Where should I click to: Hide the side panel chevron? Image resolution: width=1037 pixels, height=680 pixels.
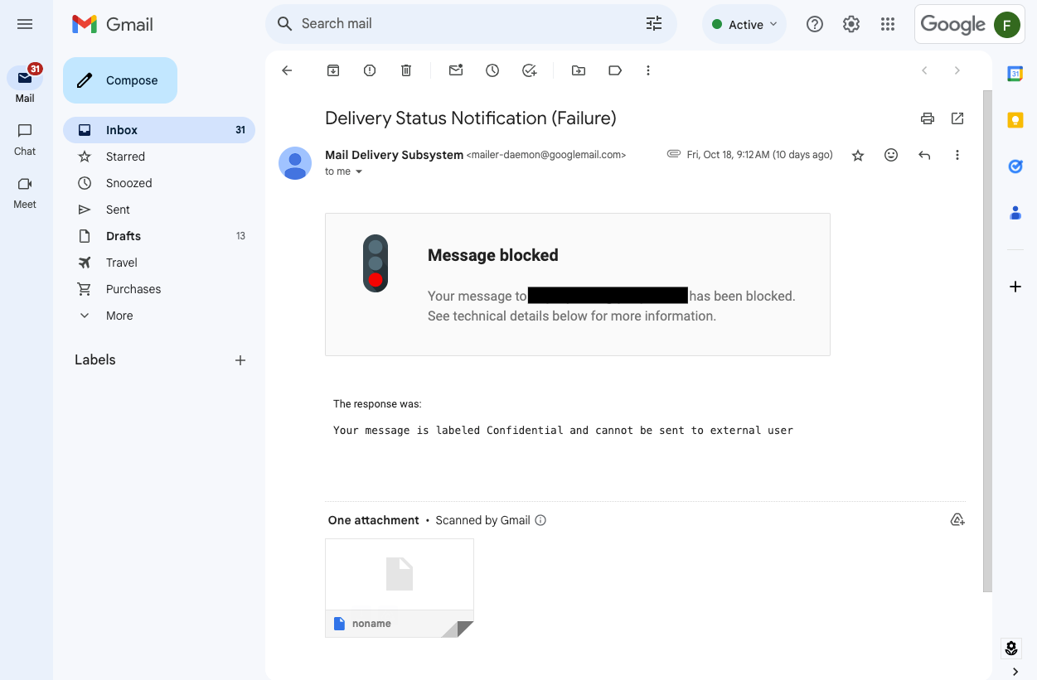(x=1015, y=672)
